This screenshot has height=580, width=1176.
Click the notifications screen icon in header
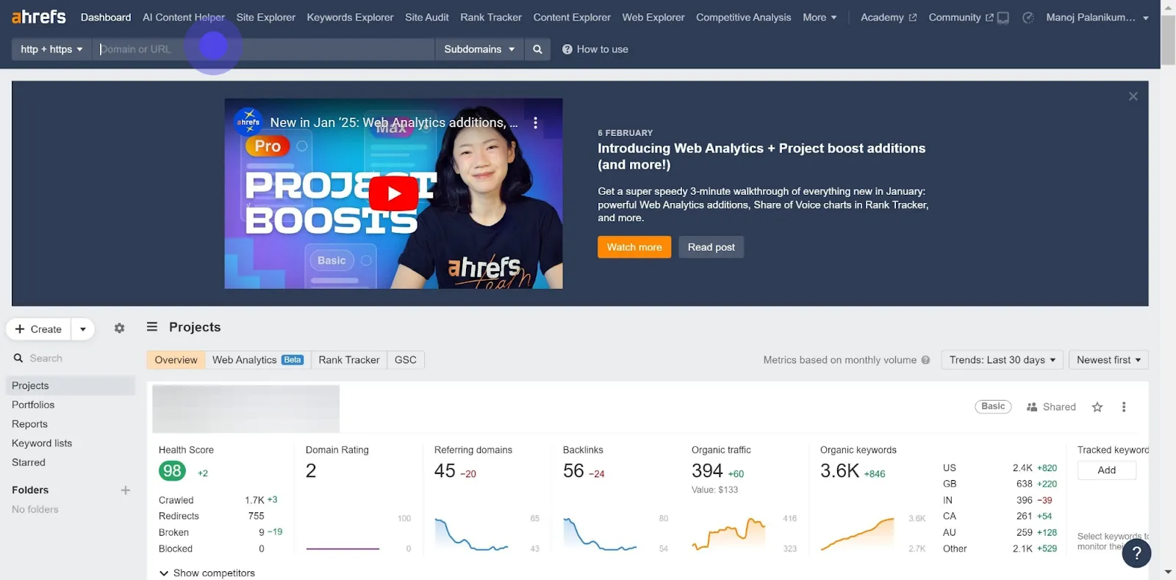point(1003,18)
